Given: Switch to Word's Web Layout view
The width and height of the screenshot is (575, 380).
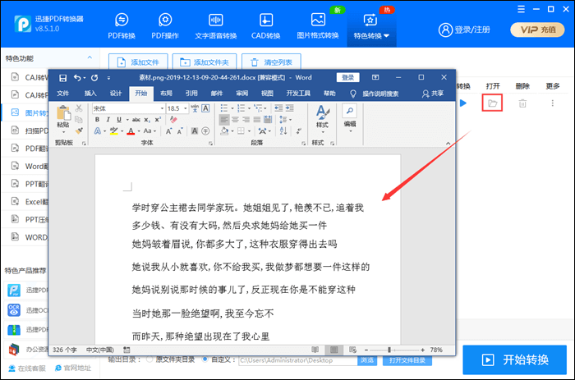Looking at the screenshot, I should tap(352, 350).
